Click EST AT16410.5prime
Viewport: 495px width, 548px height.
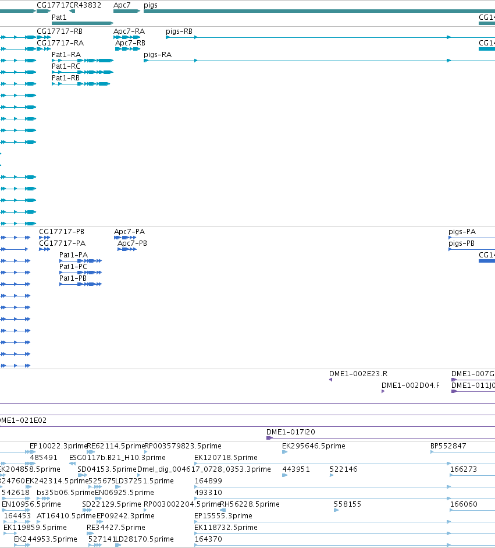66,516
